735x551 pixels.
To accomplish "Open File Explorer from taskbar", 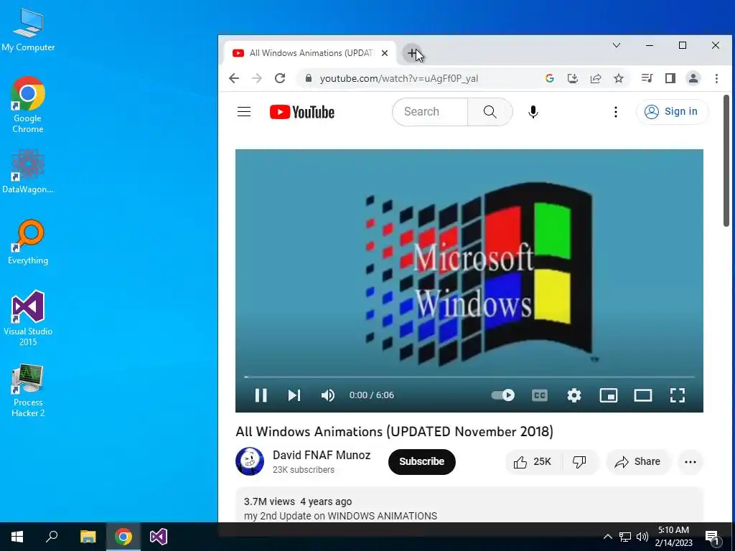I will [x=88, y=537].
